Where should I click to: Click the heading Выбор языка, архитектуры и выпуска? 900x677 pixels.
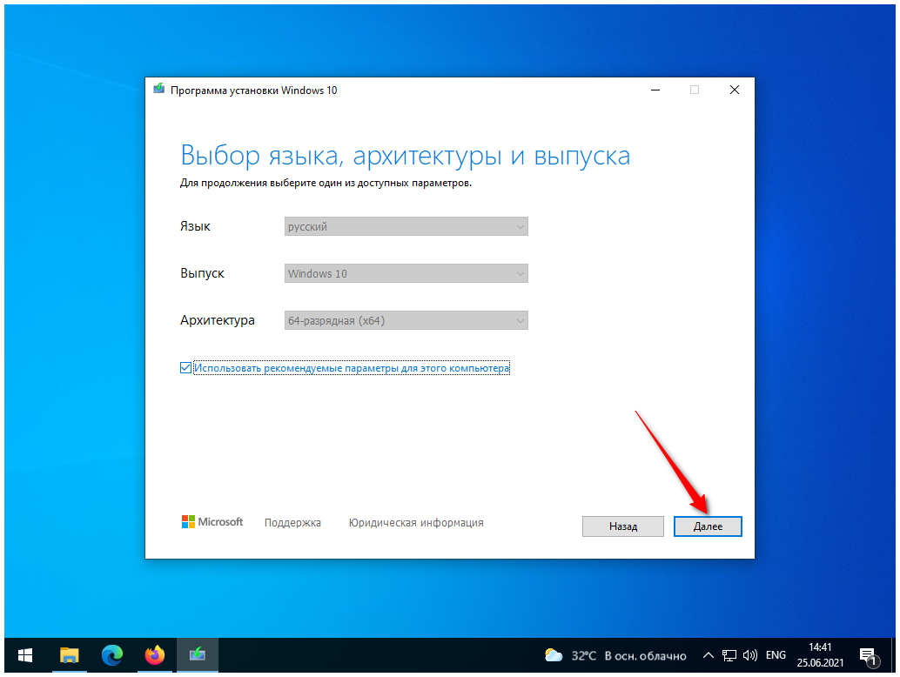pyautogui.click(x=406, y=156)
